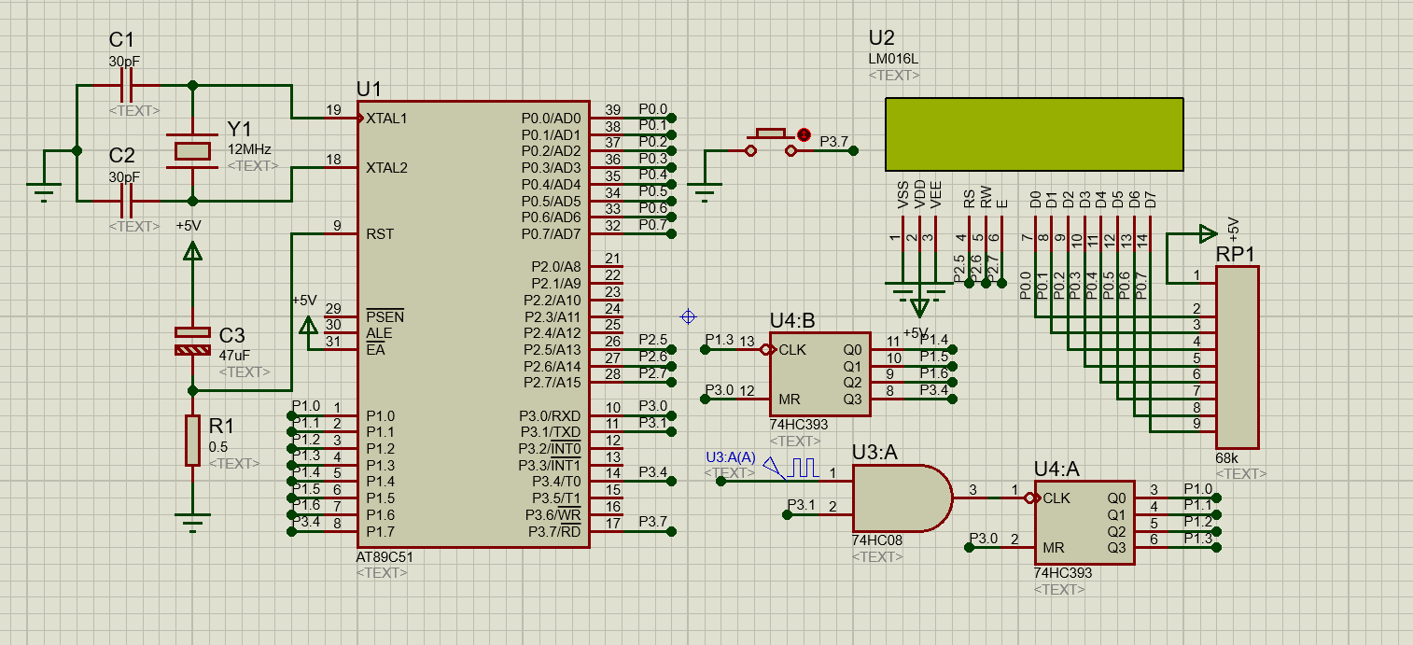The width and height of the screenshot is (1413, 645).
Task: Click the +5V power arrow at EA pin
Action: 308,325
